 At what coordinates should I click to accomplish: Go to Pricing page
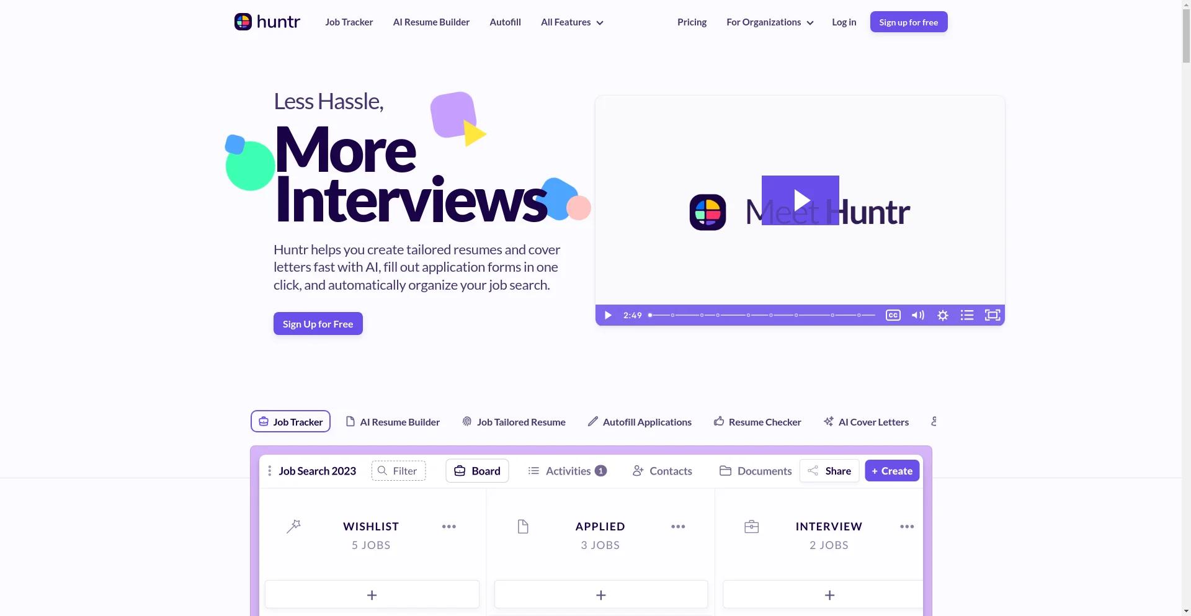pyautogui.click(x=692, y=22)
